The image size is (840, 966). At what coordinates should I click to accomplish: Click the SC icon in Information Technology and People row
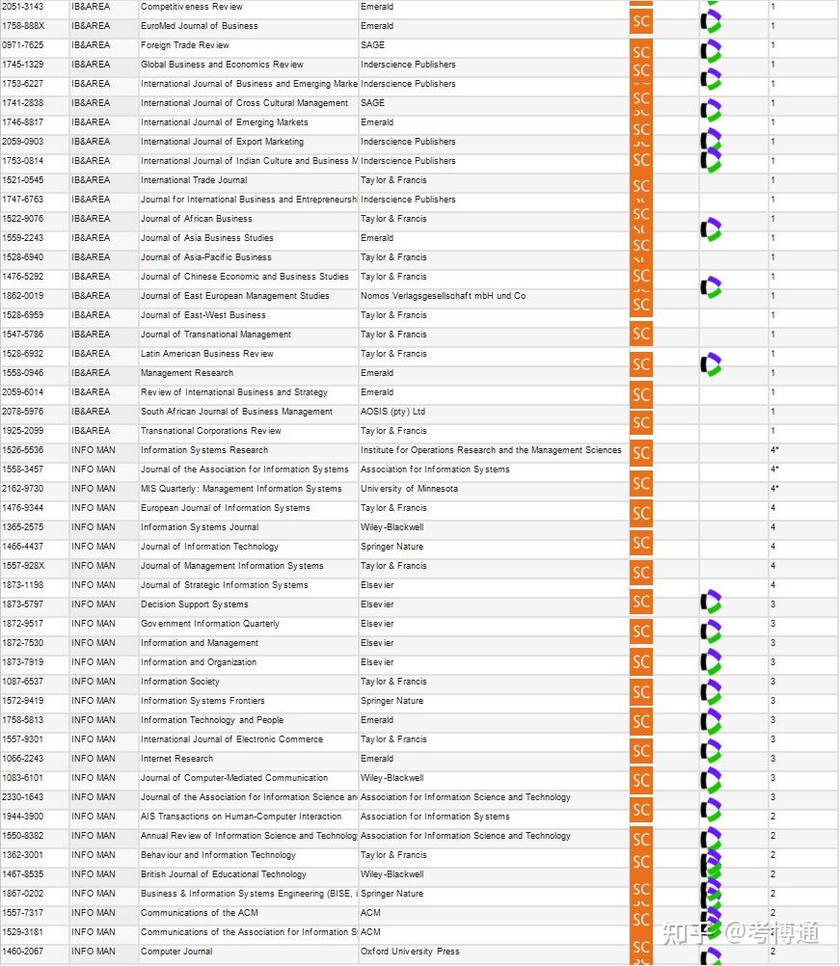point(641,721)
